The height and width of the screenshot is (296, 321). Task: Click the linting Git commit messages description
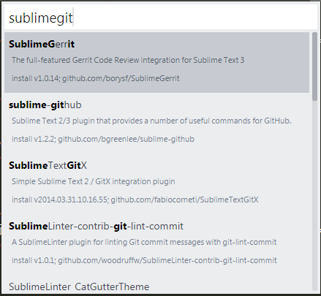tap(144, 242)
